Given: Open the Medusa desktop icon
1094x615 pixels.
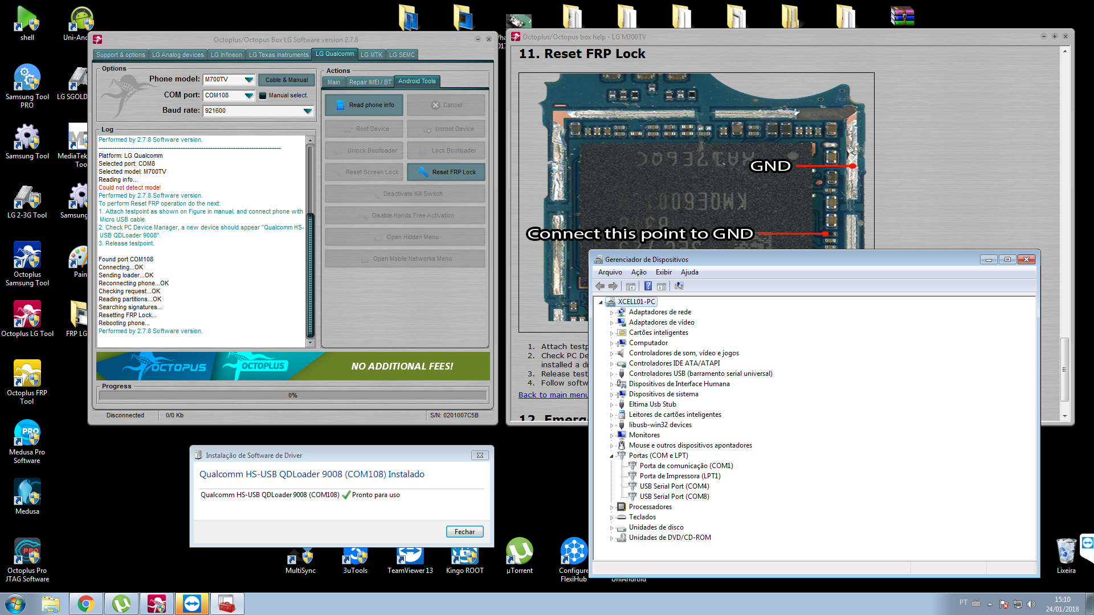Looking at the screenshot, I should 27,497.
